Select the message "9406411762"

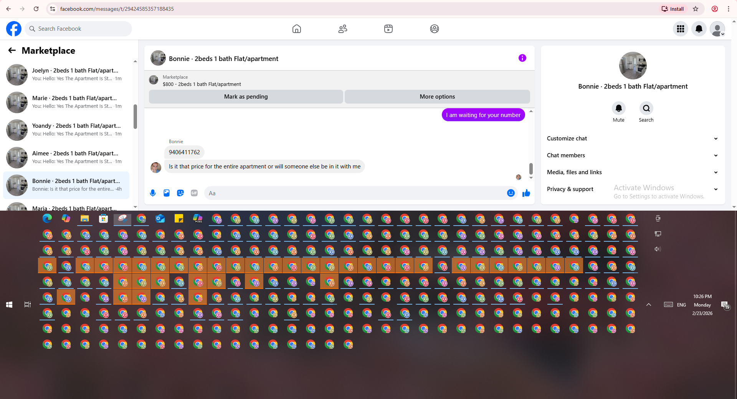(184, 152)
